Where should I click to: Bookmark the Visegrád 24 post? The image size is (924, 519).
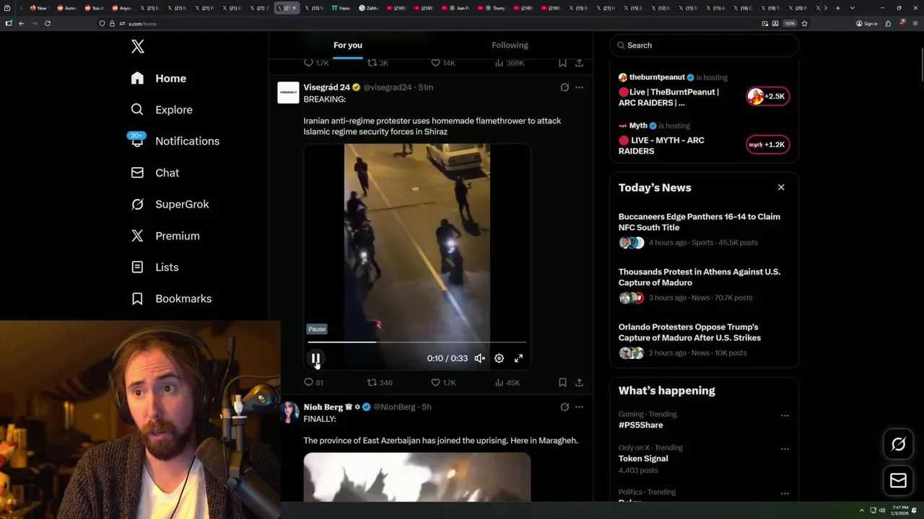(x=562, y=383)
